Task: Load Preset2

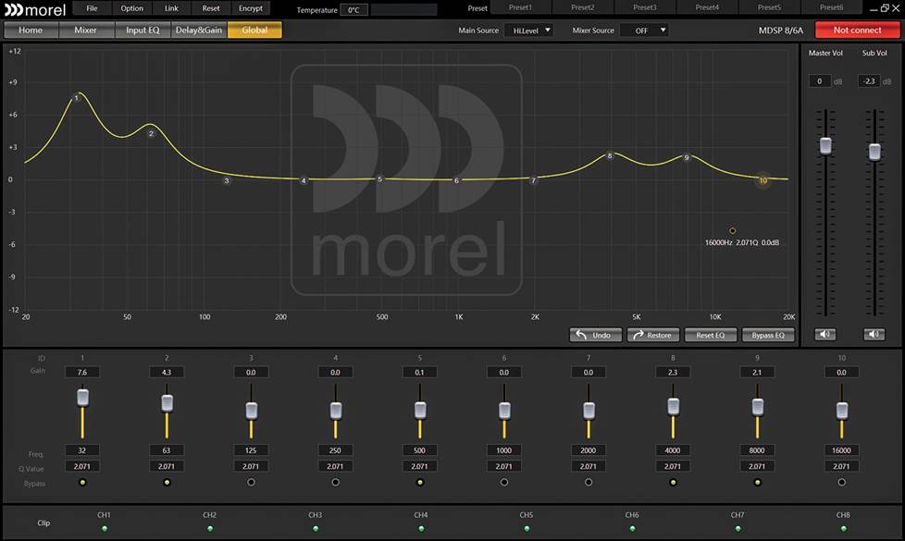Action: coord(582,7)
